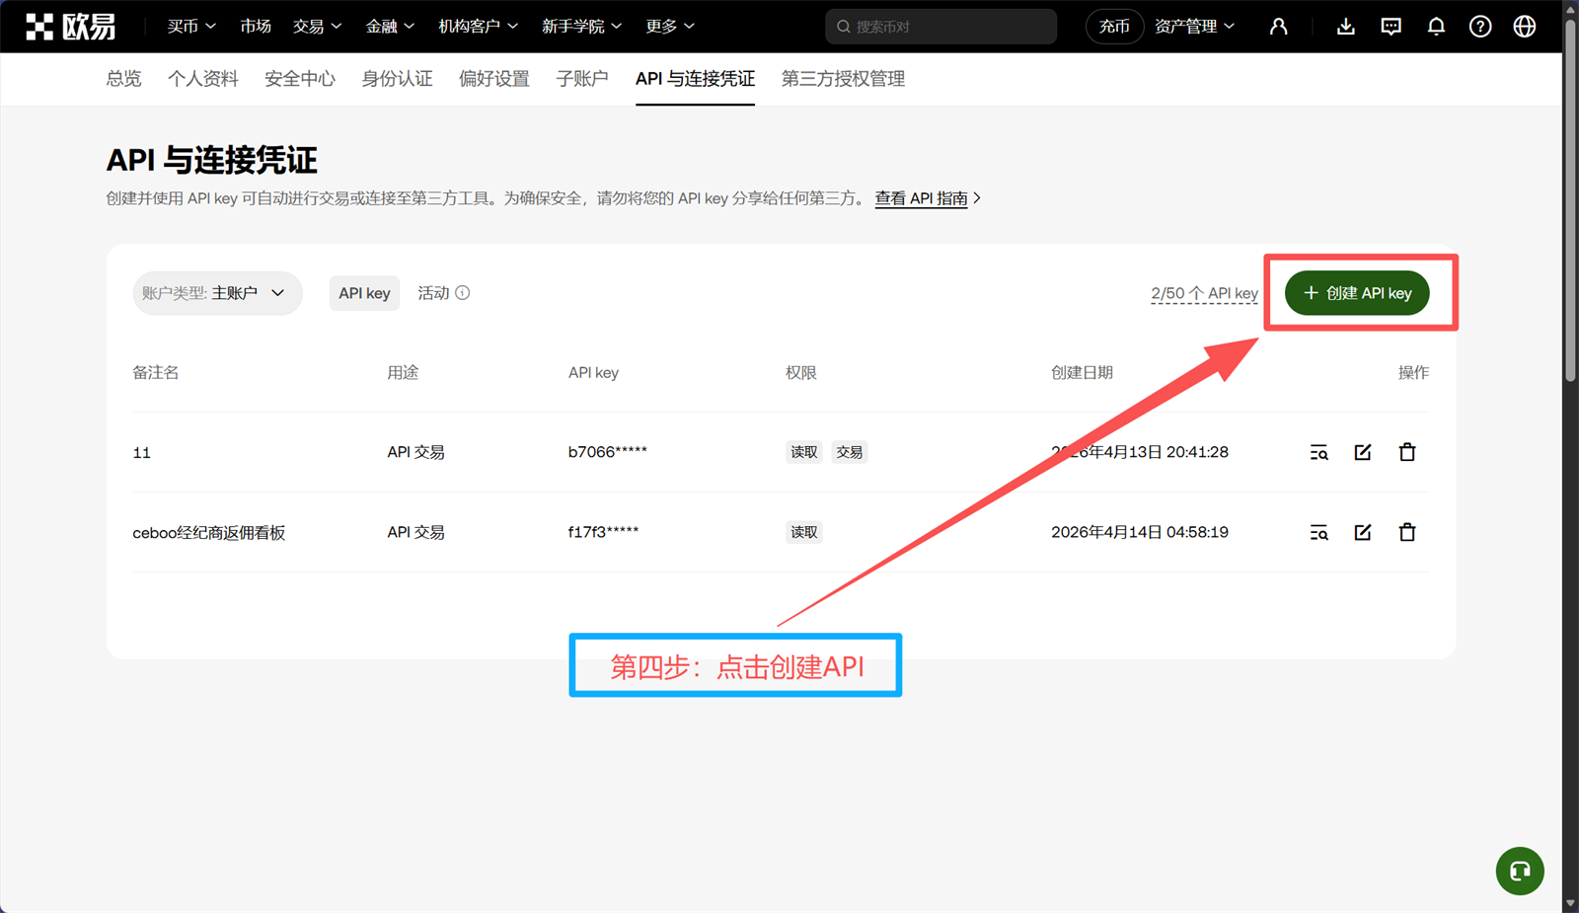1579x913 pixels.
Task: Open the 市场 menu item
Action: (x=256, y=27)
